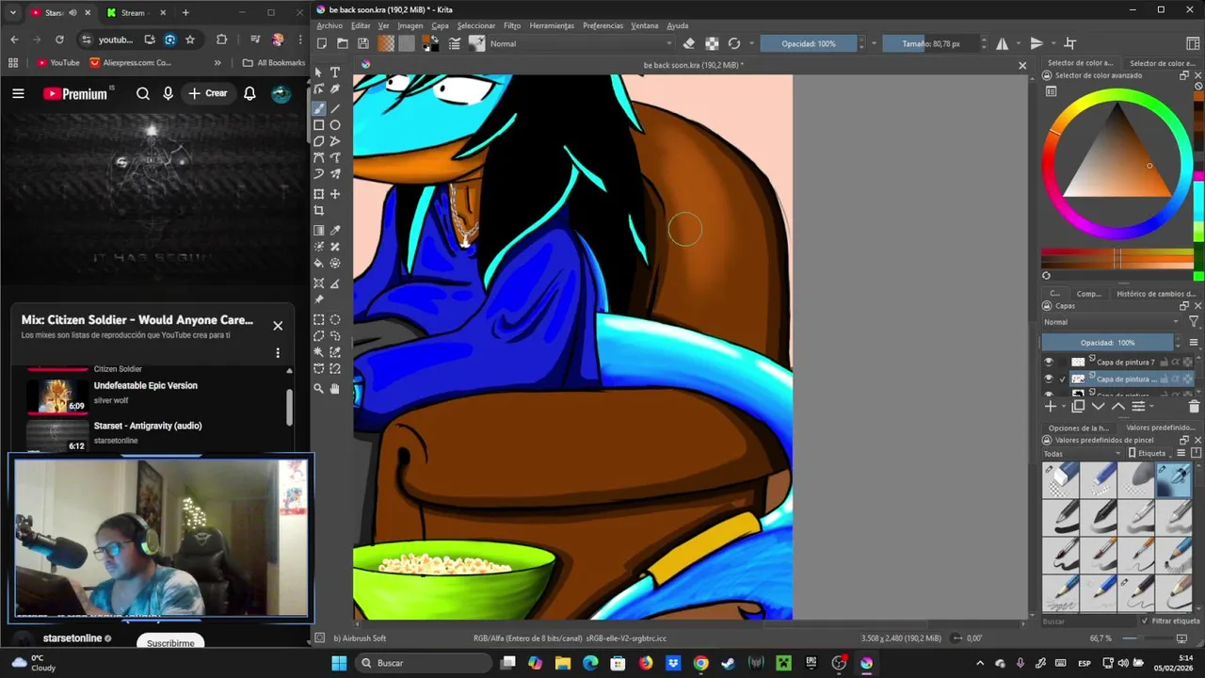Select the Crop tool

(x=319, y=211)
